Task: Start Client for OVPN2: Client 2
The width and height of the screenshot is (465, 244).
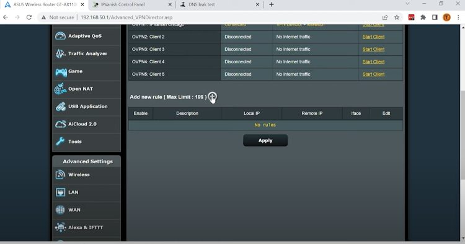Action: click(373, 37)
